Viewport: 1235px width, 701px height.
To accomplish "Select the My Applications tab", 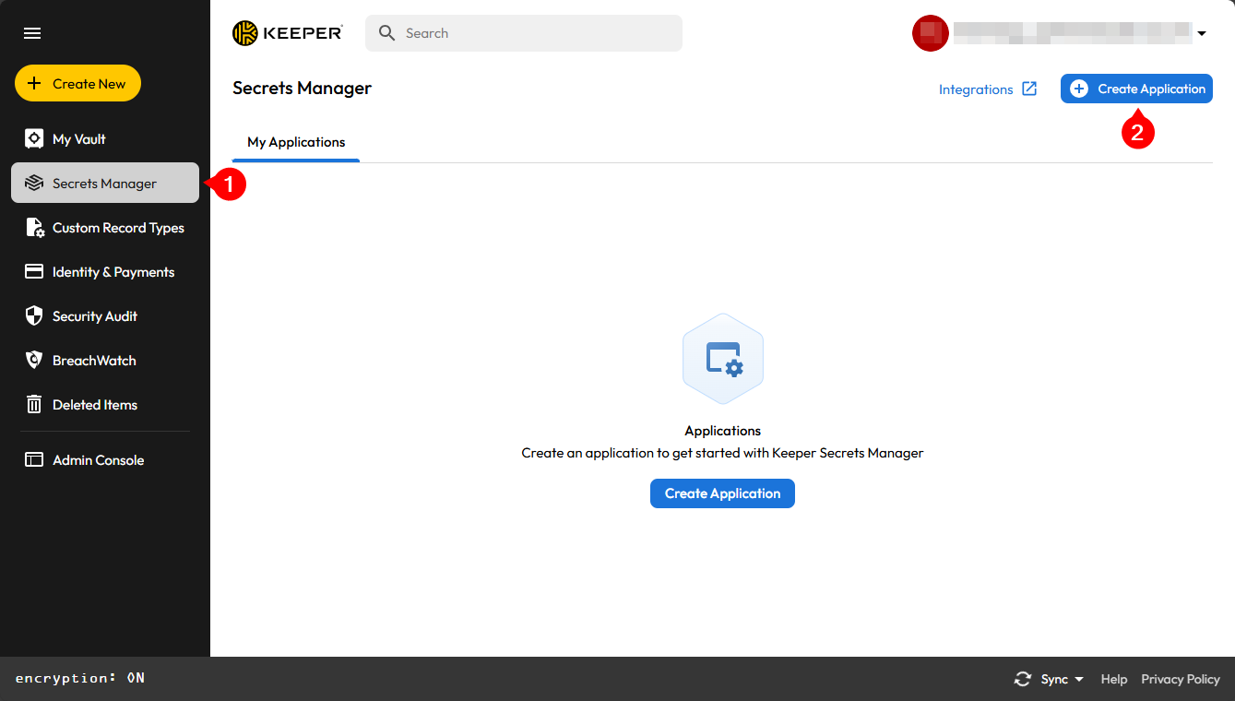I will pos(296,142).
